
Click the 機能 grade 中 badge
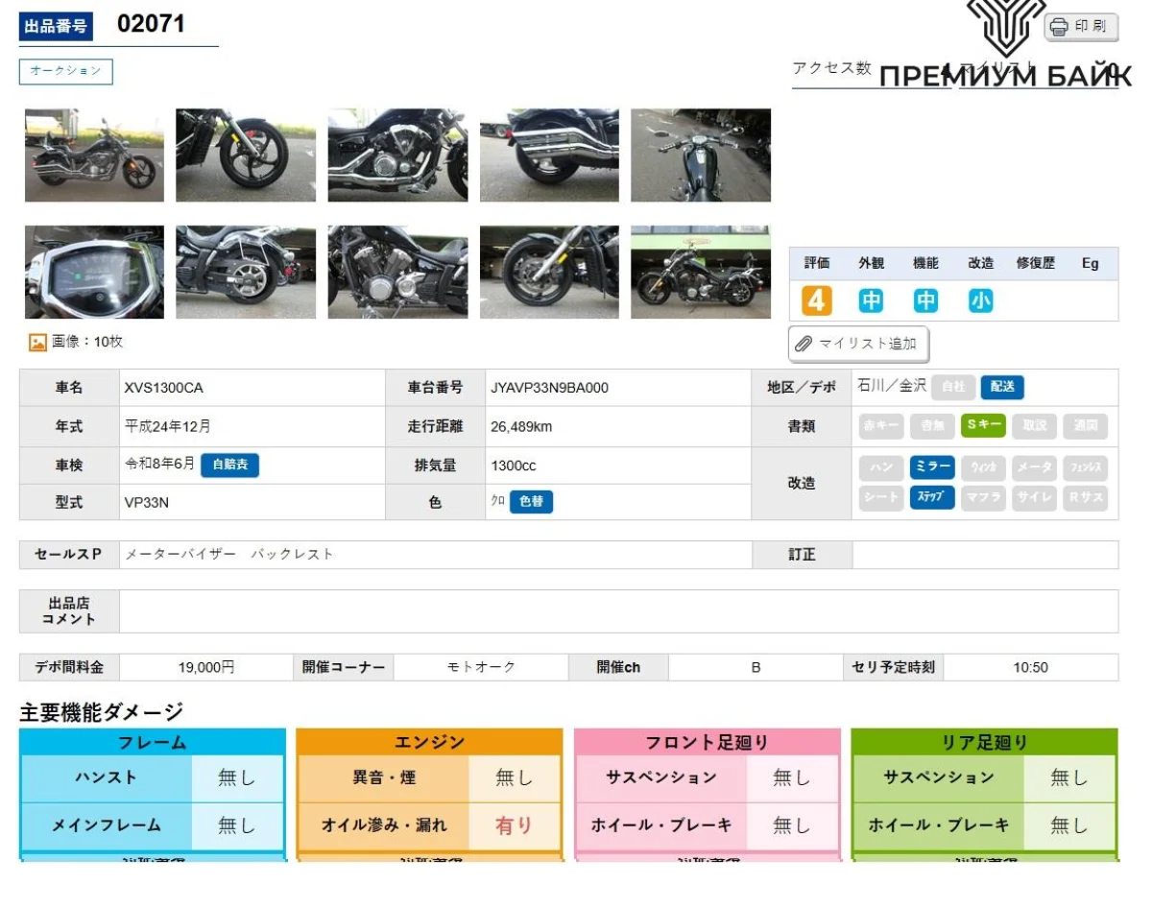[x=925, y=301]
